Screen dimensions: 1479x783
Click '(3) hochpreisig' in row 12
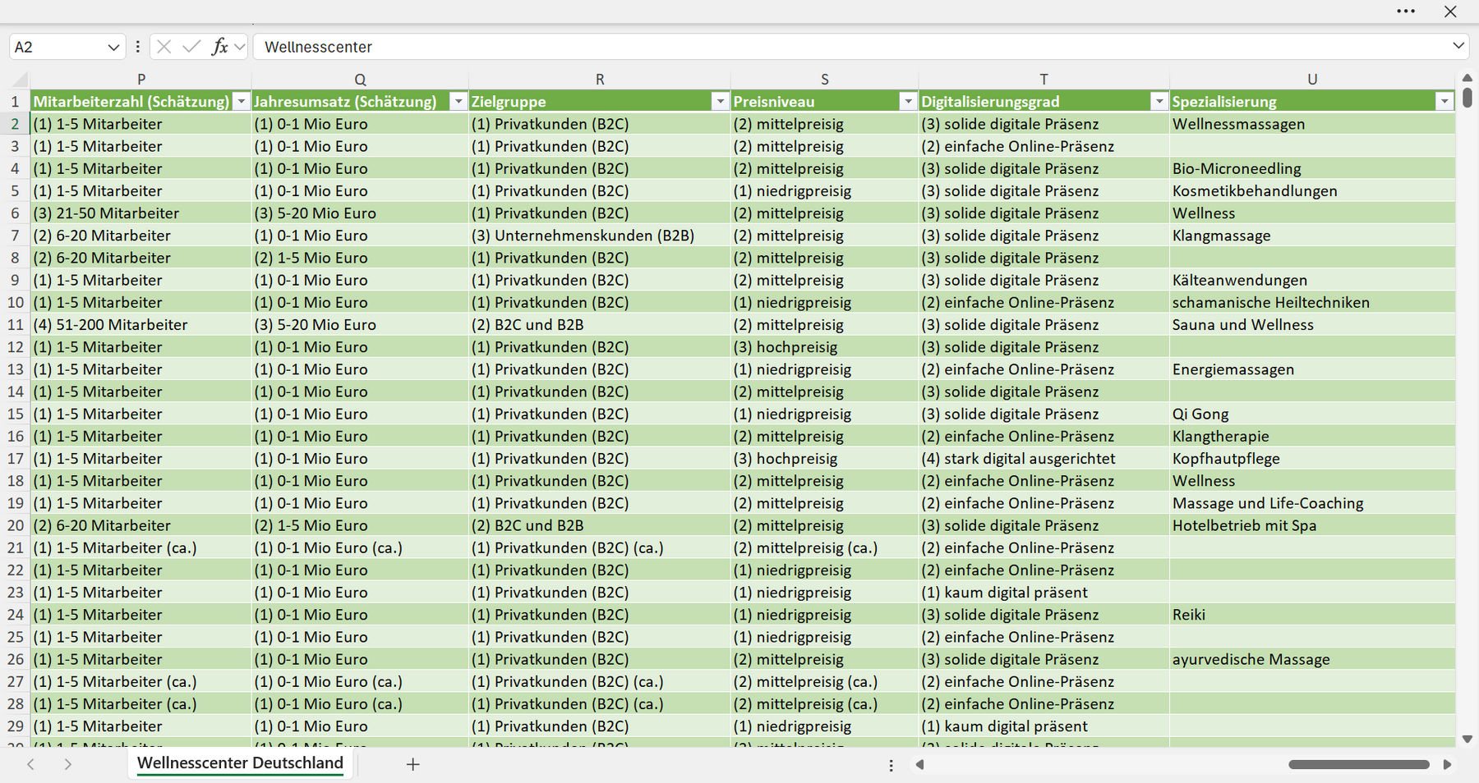[825, 347]
